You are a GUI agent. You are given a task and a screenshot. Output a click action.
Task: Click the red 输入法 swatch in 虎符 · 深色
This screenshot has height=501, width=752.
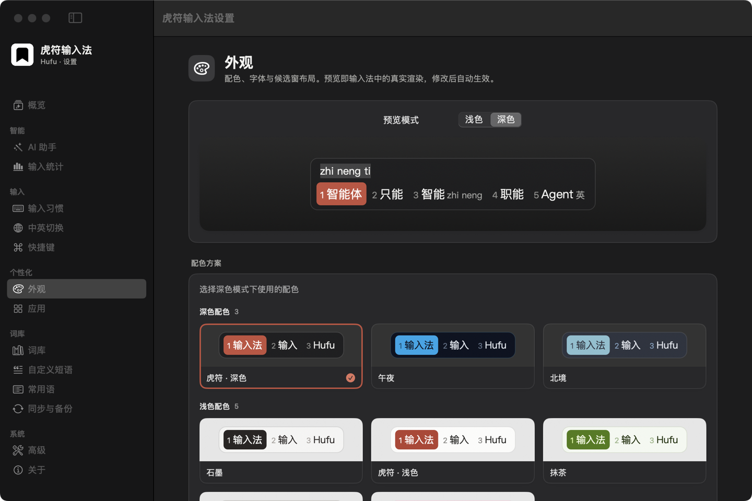245,345
